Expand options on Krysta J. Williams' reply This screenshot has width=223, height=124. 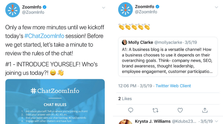(216, 121)
